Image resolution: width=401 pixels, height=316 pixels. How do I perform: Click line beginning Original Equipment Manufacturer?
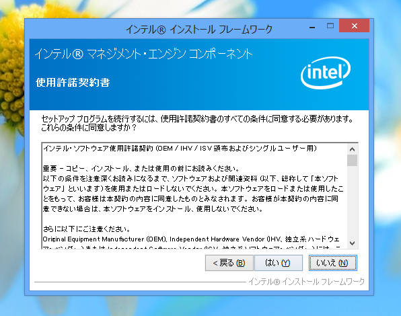click(191, 239)
